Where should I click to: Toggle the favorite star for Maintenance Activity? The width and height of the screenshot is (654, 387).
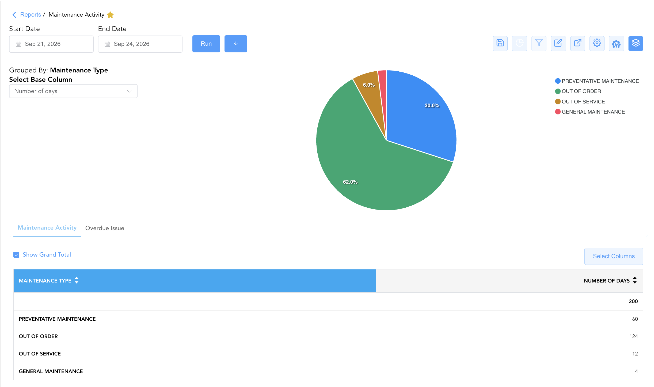tap(110, 15)
